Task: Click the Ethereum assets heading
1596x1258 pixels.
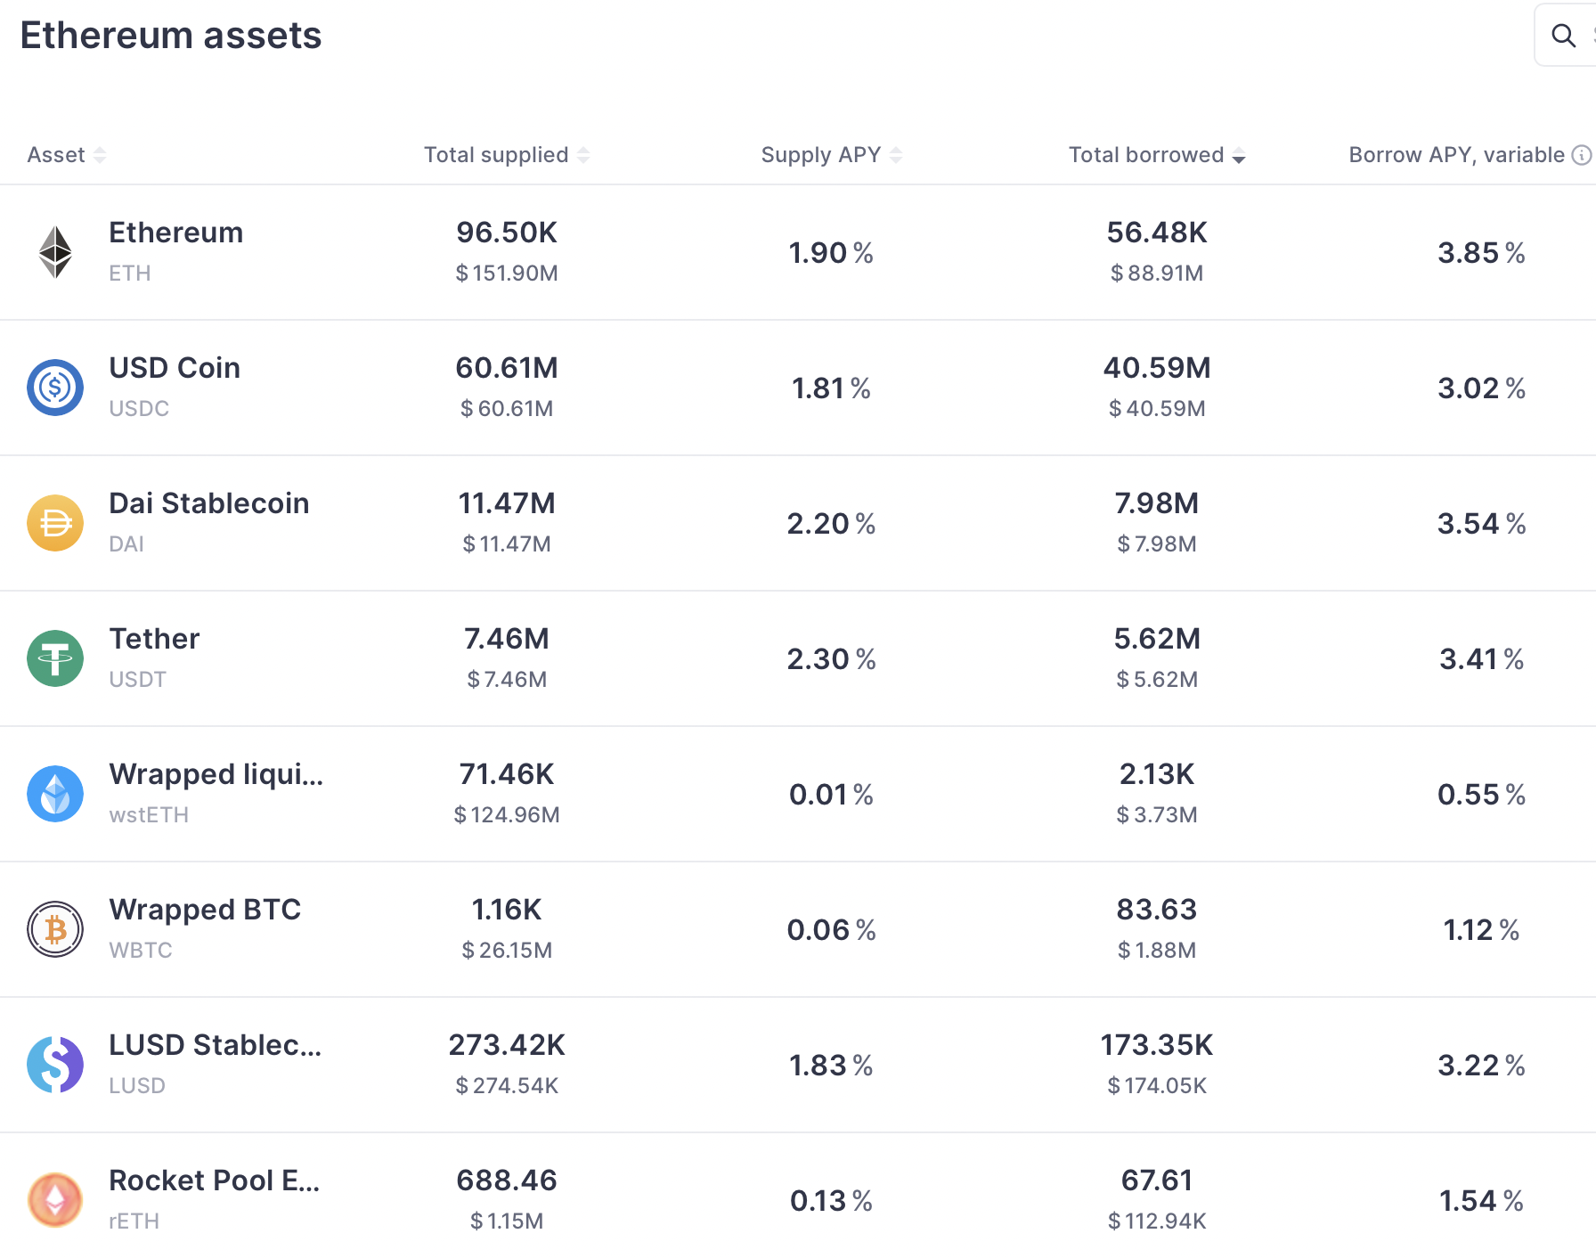Action: [171, 36]
